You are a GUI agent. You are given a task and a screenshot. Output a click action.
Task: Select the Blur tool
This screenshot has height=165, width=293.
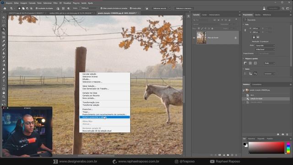click(4, 69)
